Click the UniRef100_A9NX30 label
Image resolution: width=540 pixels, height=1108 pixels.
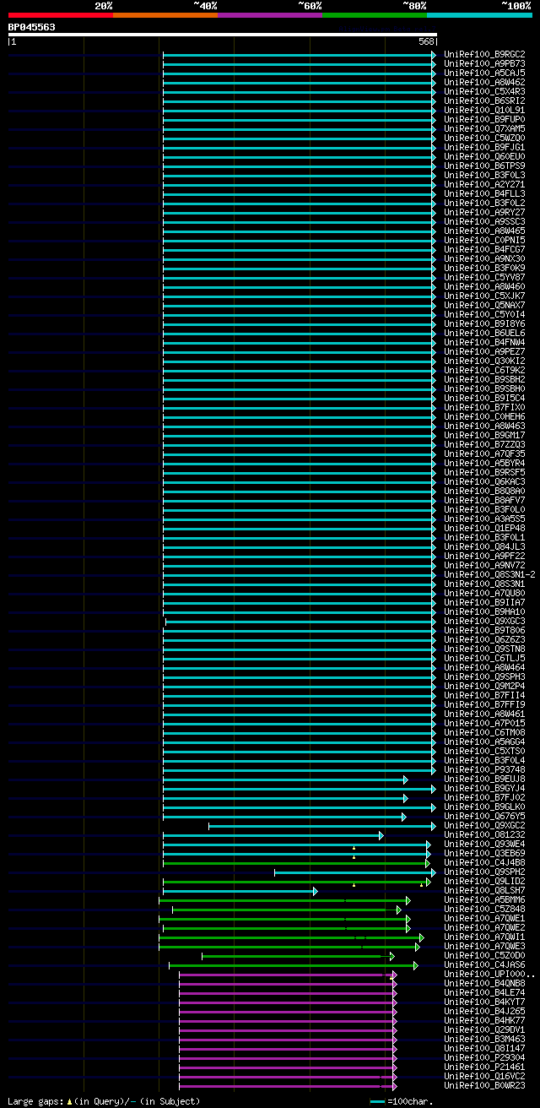[484, 258]
